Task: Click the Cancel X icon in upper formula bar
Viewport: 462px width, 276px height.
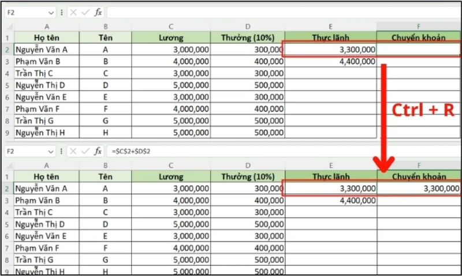Action: click(73, 12)
